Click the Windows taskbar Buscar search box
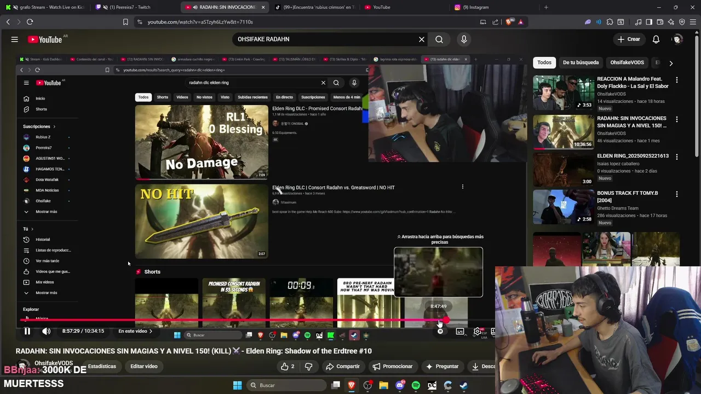This screenshot has height=394, width=701. tap(287, 385)
